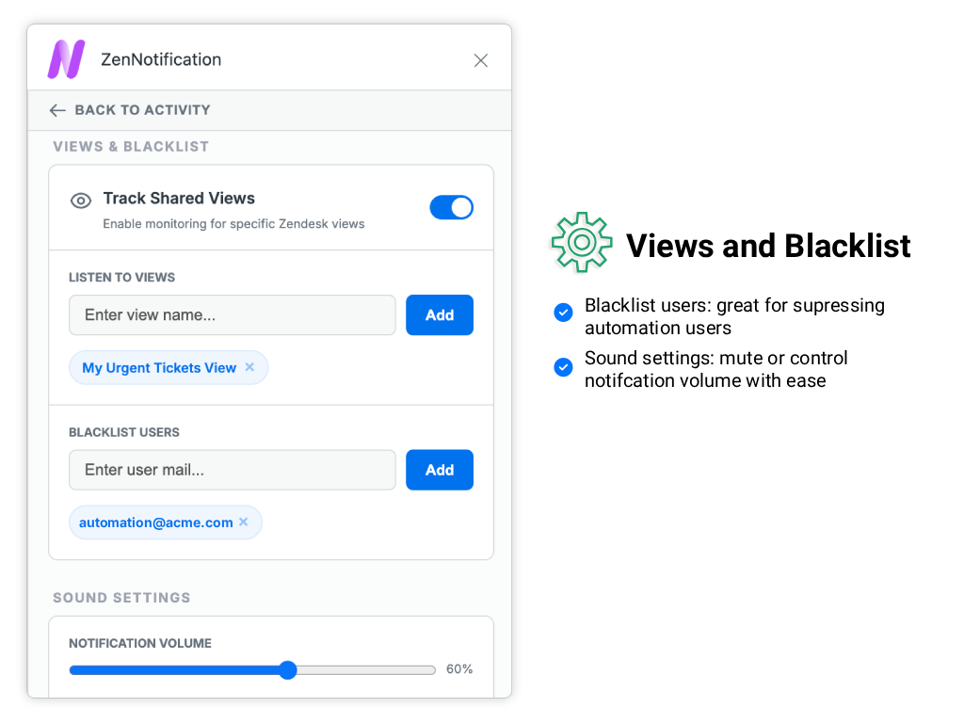This screenshot has height=723, width=964.
Task: Remove My Urgent Tickets View using its x
Action: [x=249, y=367]
